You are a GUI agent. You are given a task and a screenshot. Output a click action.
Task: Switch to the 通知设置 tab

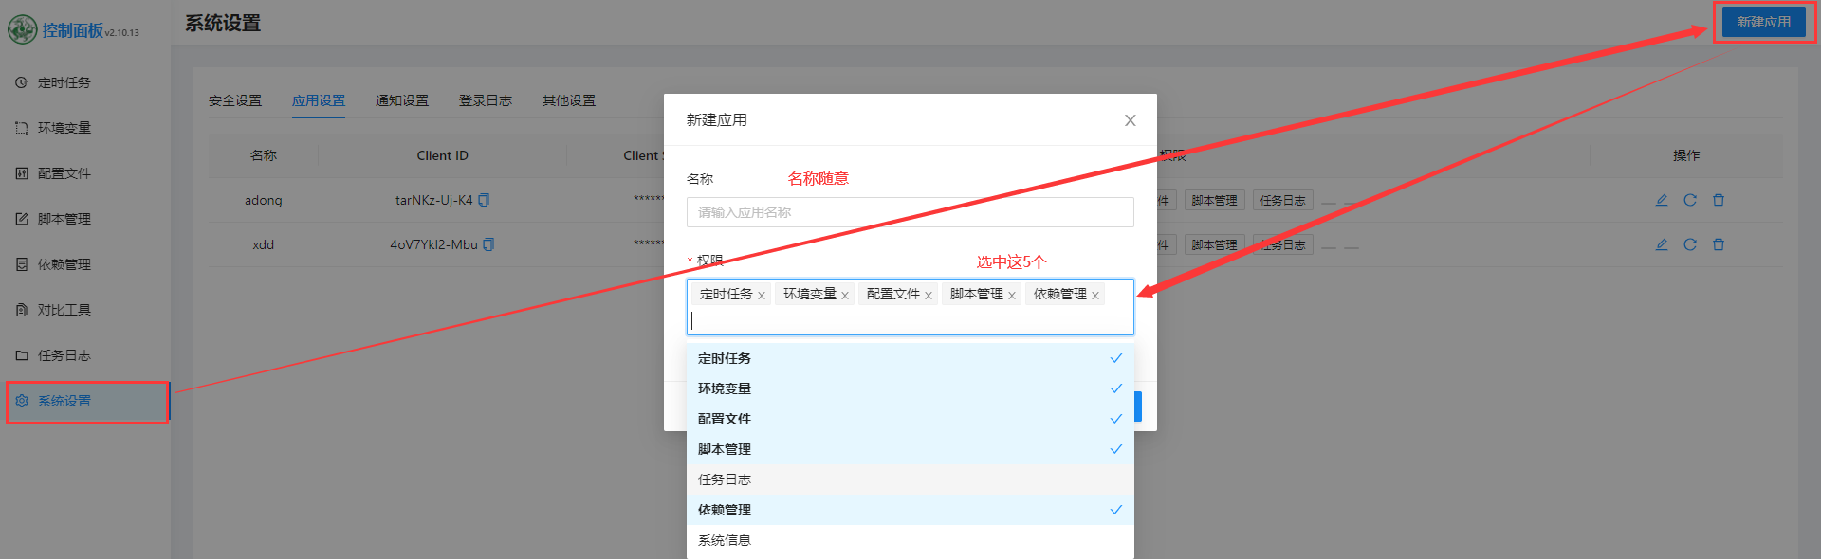[402, 100]
